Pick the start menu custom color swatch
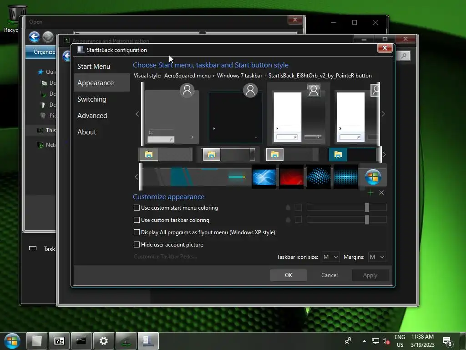The image size is (466, 350). tap(298, 207)
